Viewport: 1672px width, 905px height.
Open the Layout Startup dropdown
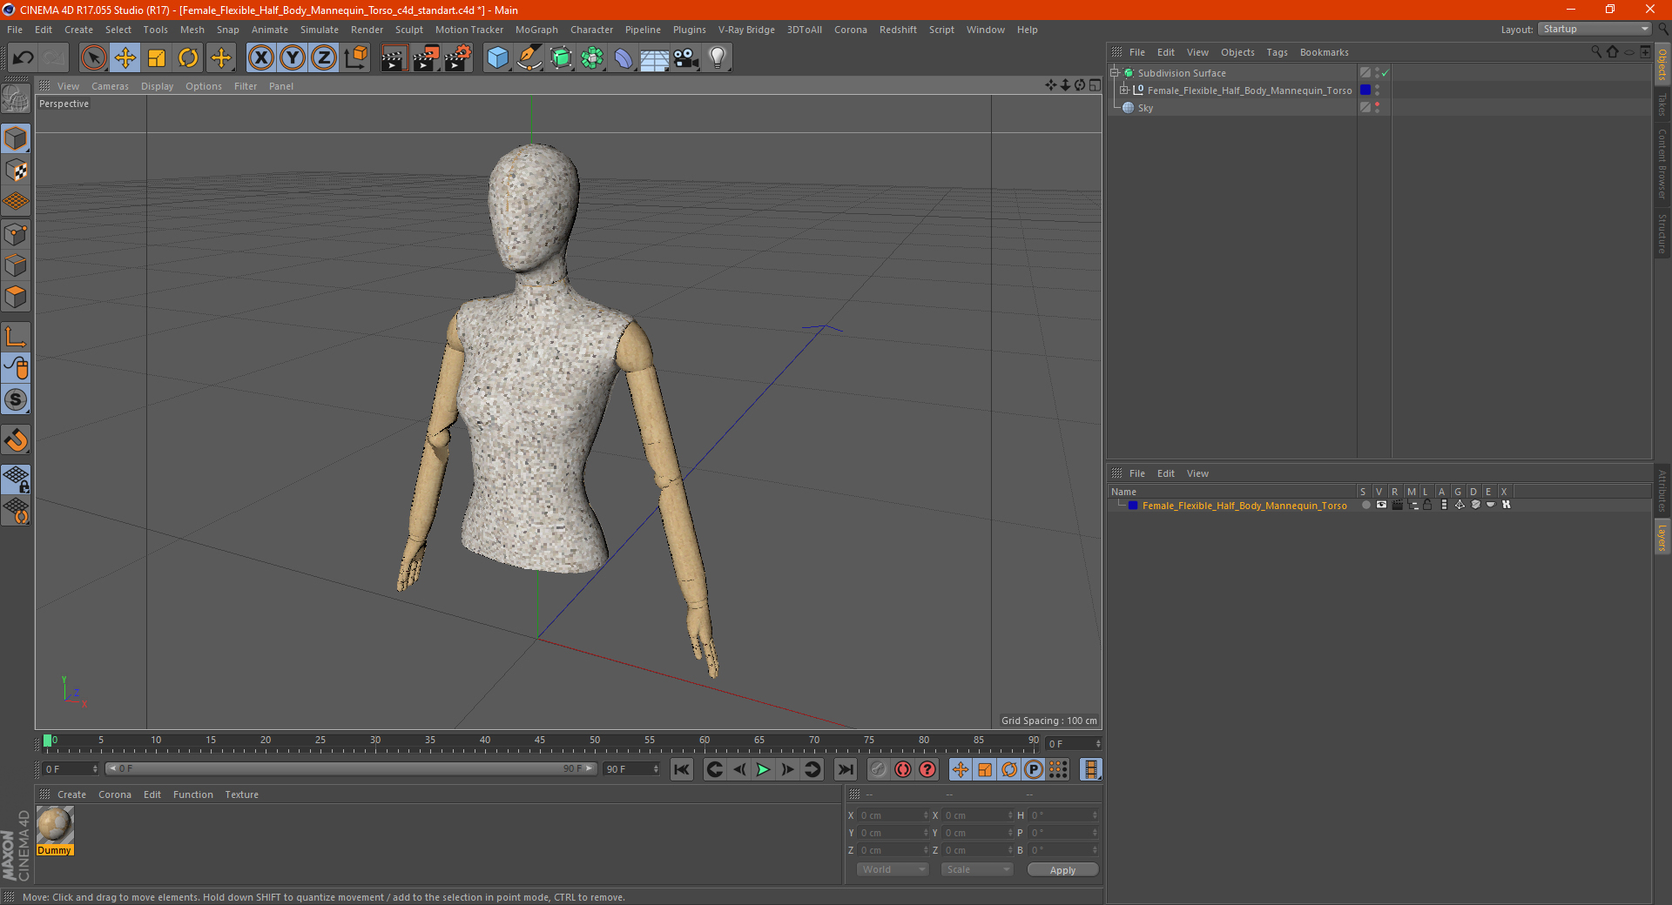tap(1595, 29)
